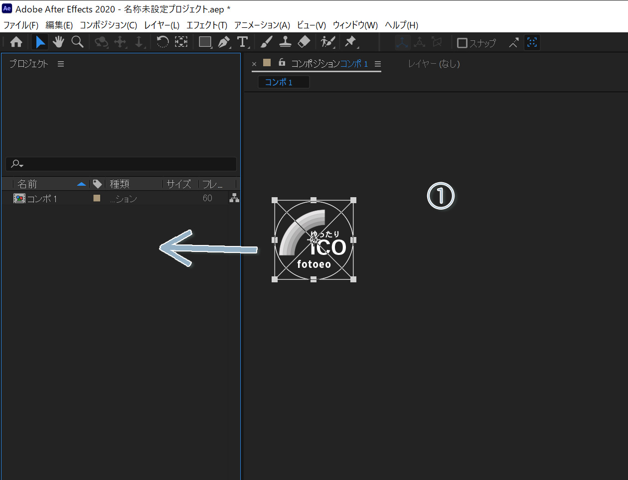The height and width of the screenshot is (480, 628).
Task: Switch to the レイヤー (なし) tab
Action: [x=434, y=64]
